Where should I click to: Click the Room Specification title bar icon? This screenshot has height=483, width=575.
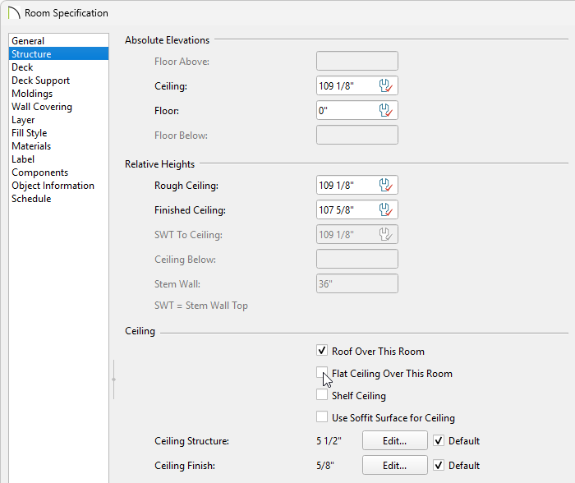(x=14, y=13)
